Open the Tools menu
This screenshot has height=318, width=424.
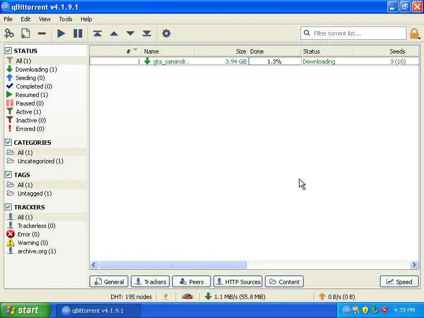tap(66, 19)
